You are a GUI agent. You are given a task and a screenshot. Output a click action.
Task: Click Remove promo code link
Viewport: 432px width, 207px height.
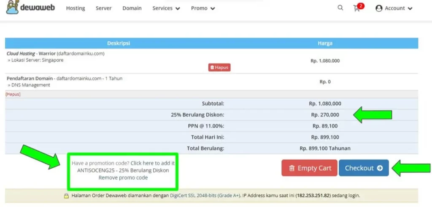point(123,178)
